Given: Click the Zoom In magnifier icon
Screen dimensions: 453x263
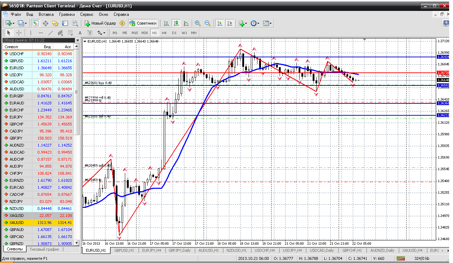Looking at the screenshot, I should 198,23.
